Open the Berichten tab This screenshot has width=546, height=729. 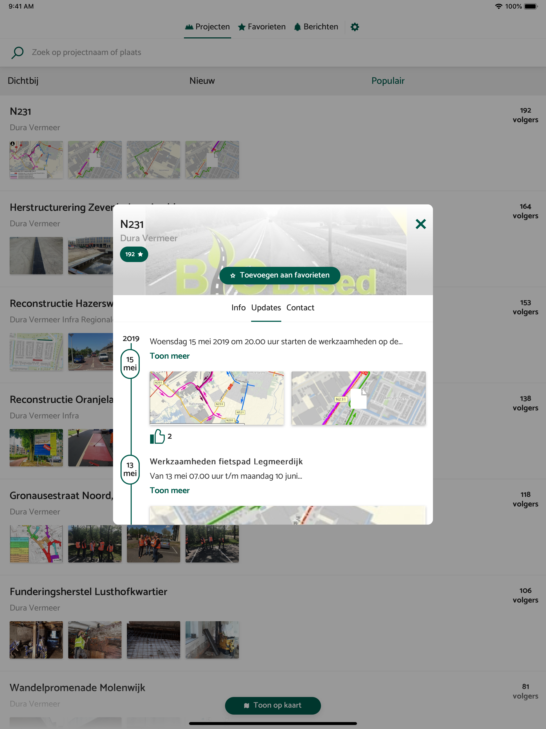click(316, 27)
